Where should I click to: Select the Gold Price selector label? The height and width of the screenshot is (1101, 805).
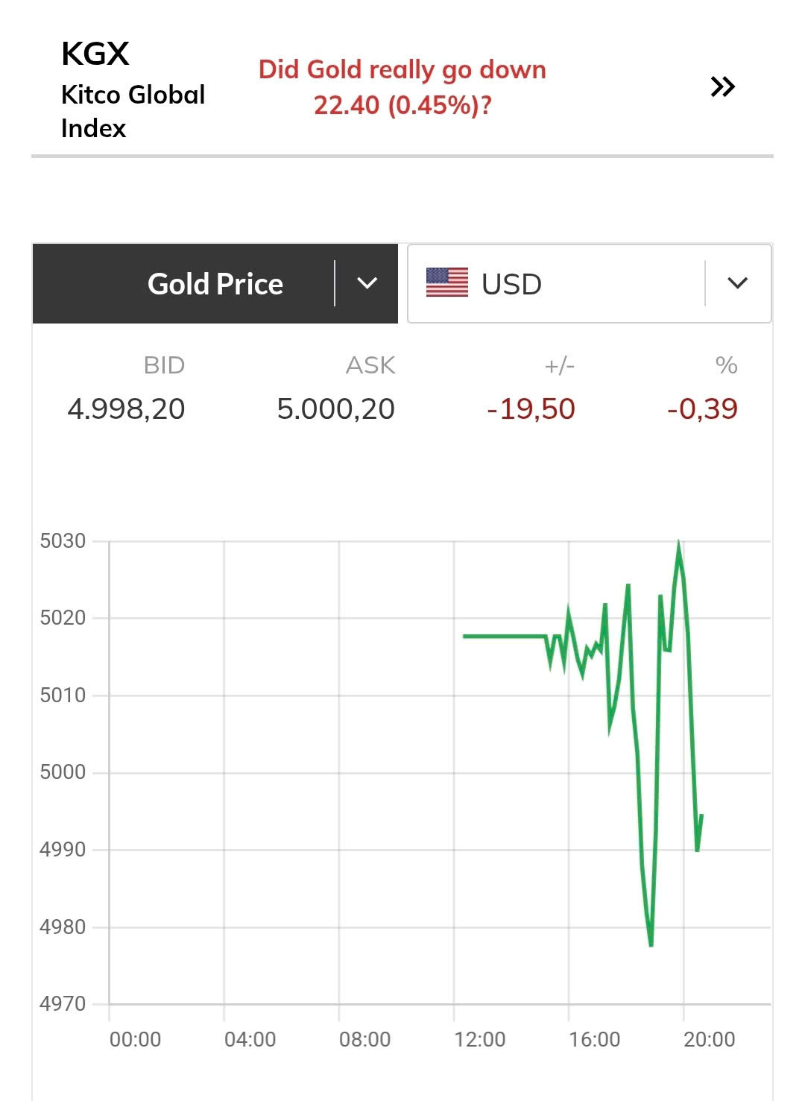point(215,284)
